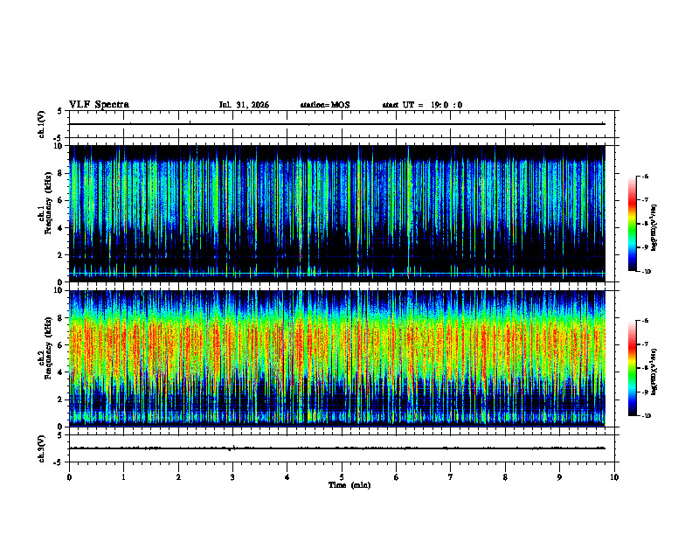
Task: Select the date text "Jul. 31, 2026"
Action: tap(244, 105)
